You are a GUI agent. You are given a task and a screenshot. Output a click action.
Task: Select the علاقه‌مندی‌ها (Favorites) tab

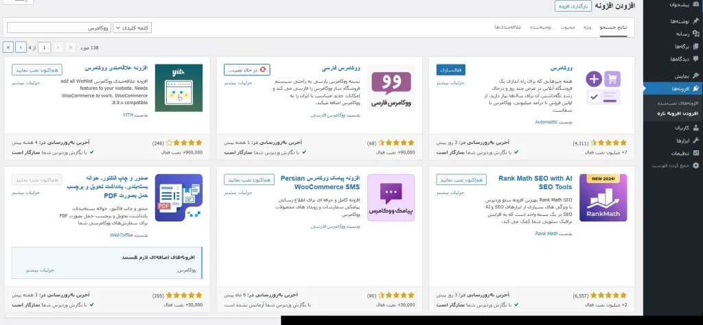(x=508, y=27)
